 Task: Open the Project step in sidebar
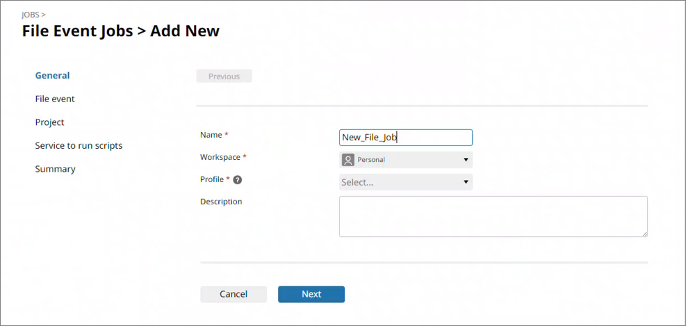49,122
